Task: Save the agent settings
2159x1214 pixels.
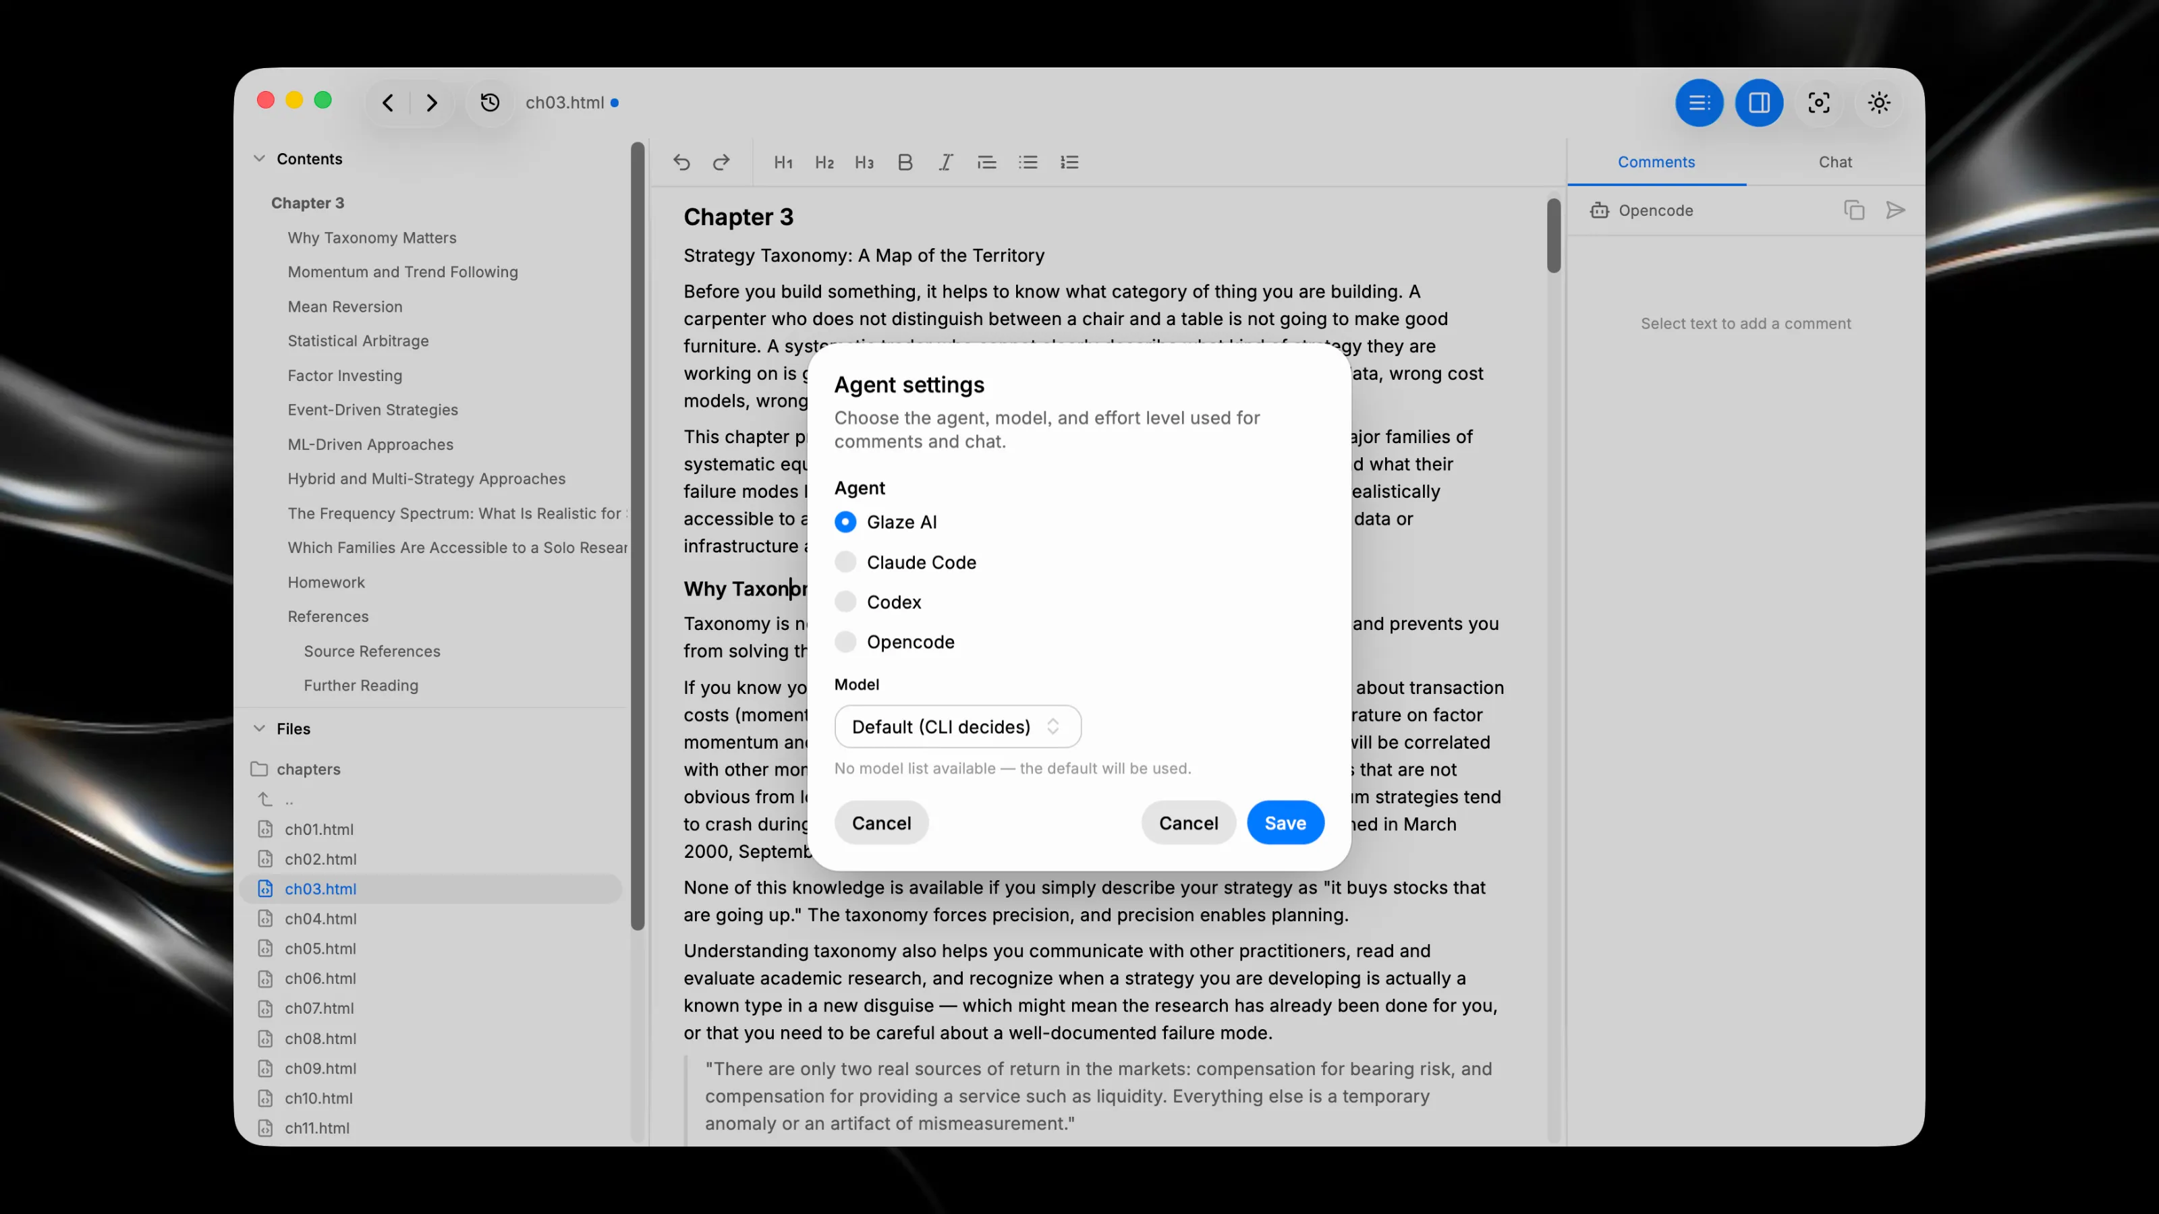Action: 1285,823
